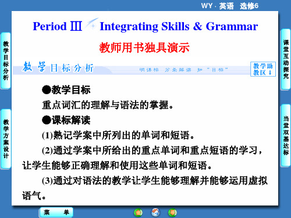
Task: Click the 教学助教区 button
Action: (263, 69)
